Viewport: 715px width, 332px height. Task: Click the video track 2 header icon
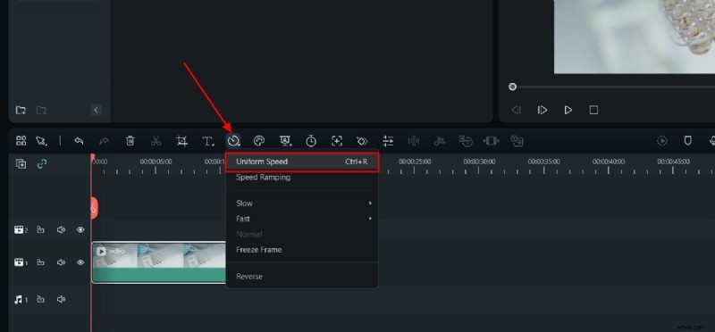19,230
